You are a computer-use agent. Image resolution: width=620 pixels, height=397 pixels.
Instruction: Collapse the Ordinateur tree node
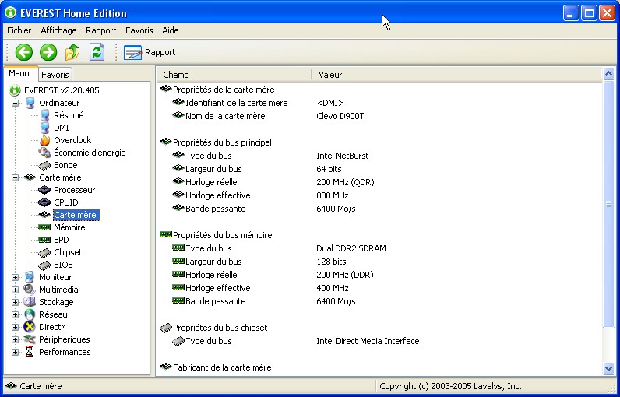tap(16, 103)
